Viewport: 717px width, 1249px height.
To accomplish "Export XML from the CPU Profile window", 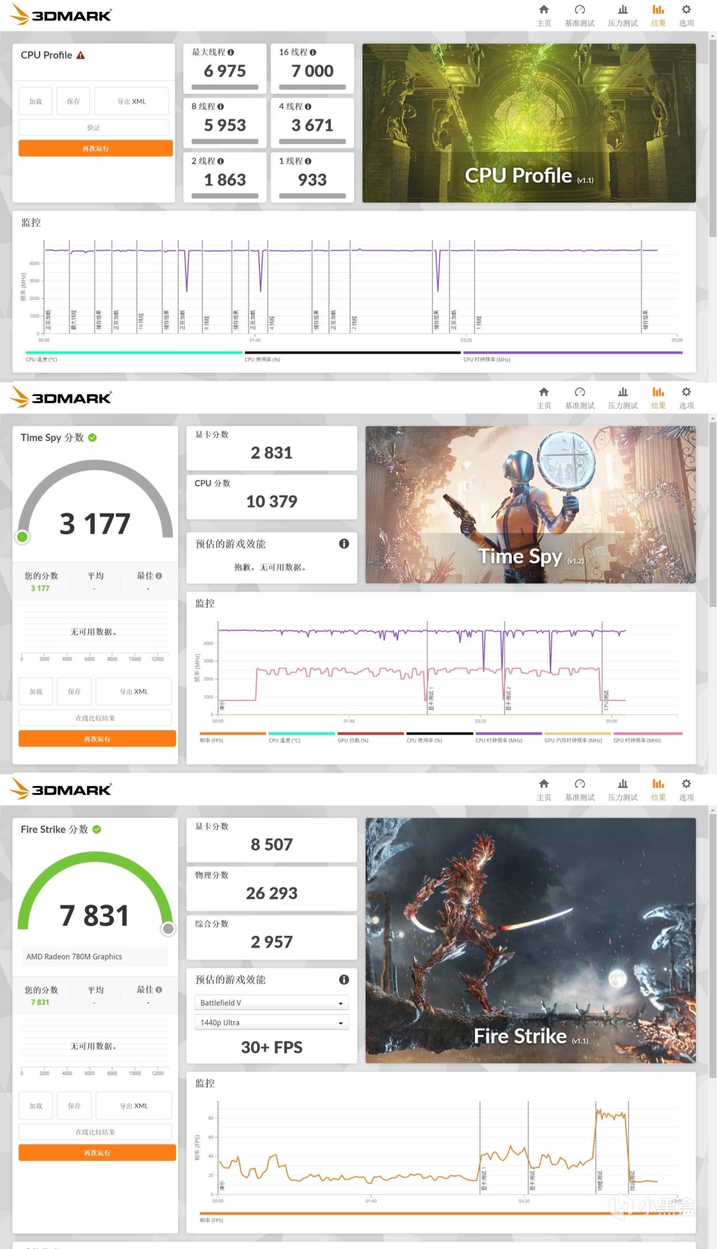I will click(132, 101).
